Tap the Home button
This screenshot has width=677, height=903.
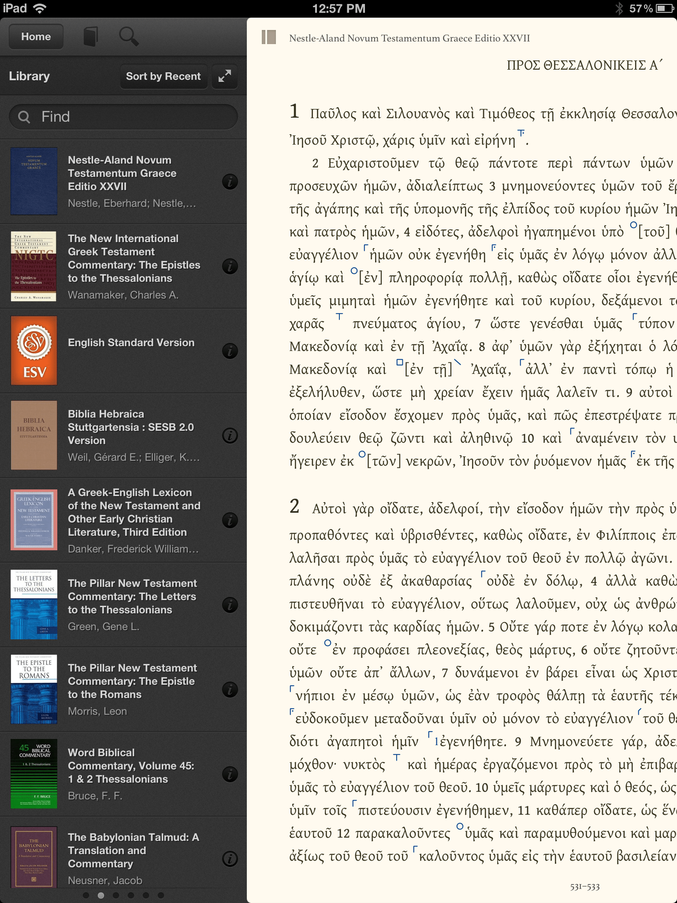(x=36, y=37)
